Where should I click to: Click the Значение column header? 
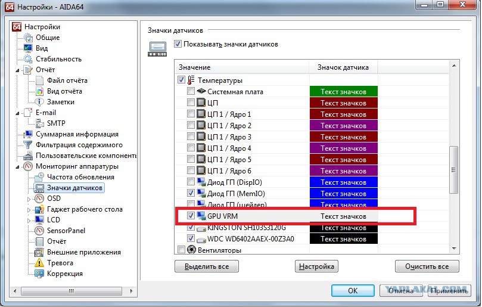coord(242,67)
